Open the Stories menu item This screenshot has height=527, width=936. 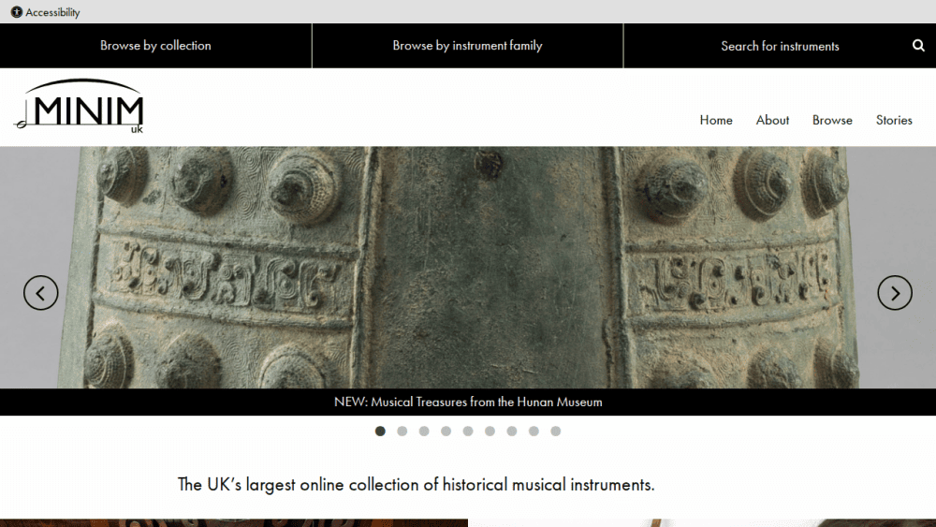[x=894, y=120]
